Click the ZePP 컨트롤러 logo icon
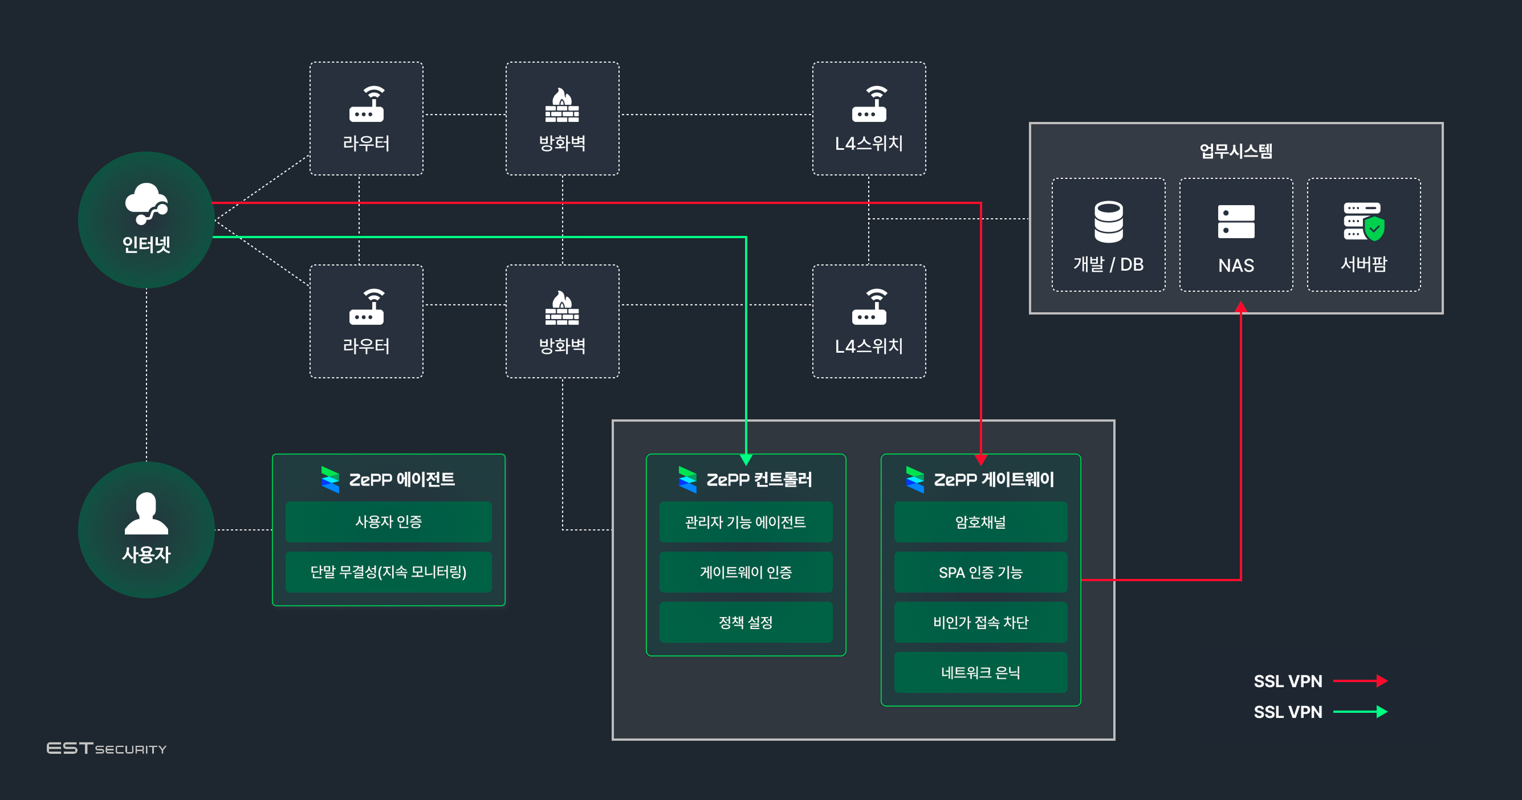Screen dimensions: 1522x800 tap(687, 479)
